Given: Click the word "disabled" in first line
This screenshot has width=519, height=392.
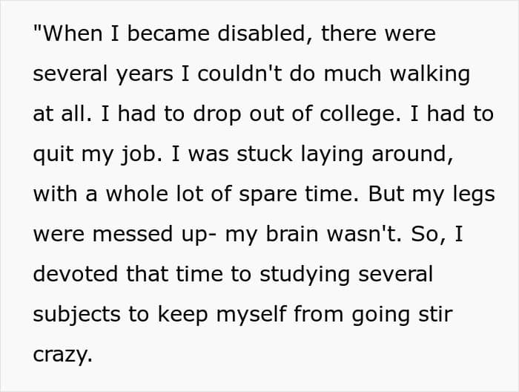Looking at the screenshot, I should coord(262,33).
